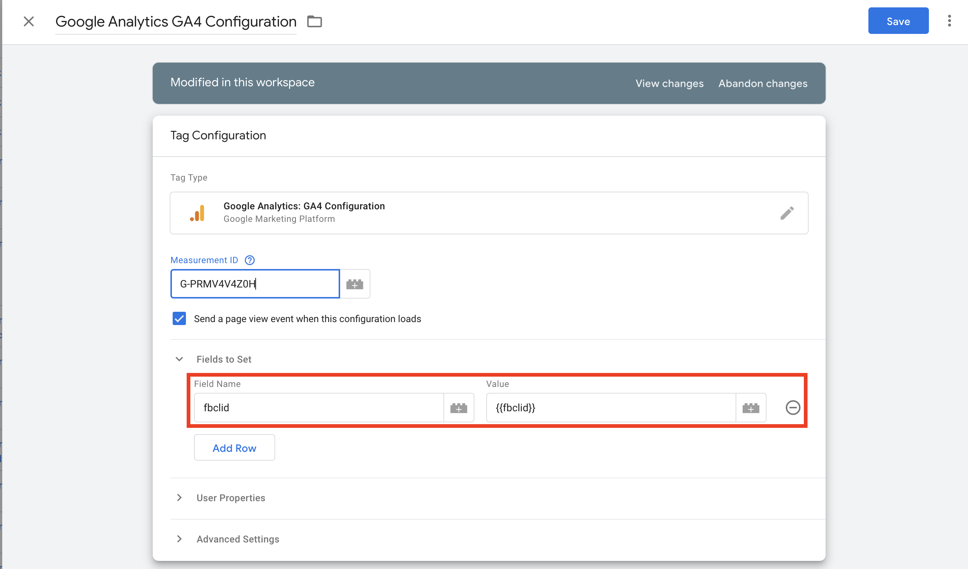Click the Tag Configuration heading

218,136
